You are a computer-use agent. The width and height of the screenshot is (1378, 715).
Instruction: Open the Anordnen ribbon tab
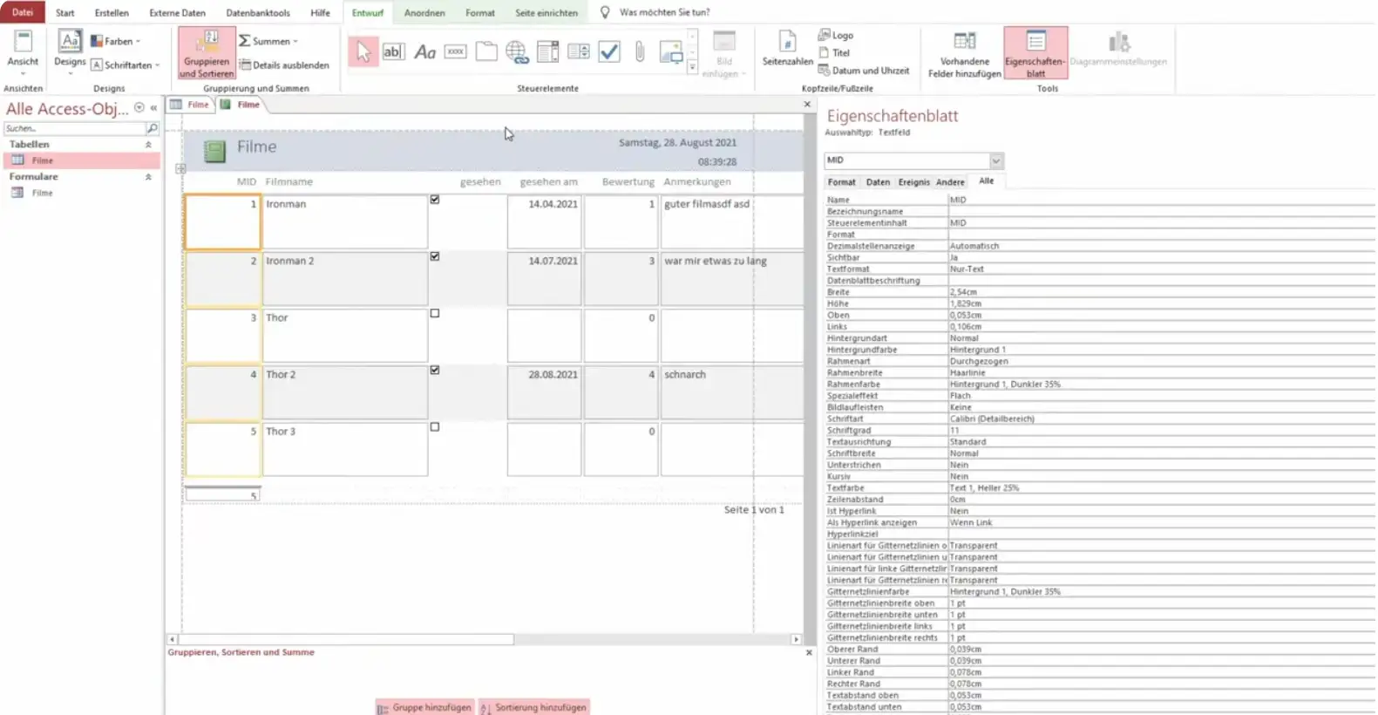tap(424, 13)
